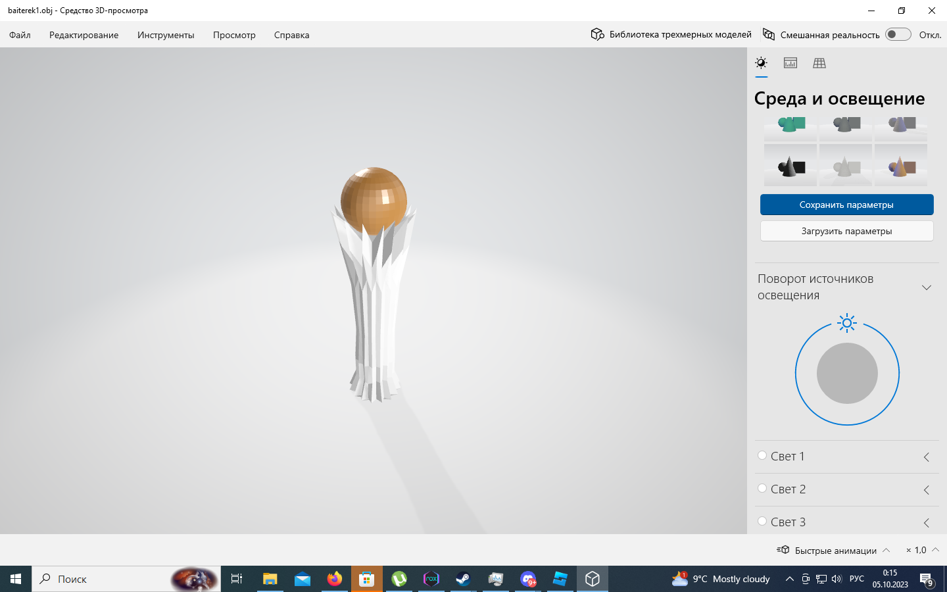Viewport: 947px width, 592px height.
Task: Click the Быстрые анимации icon
Action: (783, 550)
